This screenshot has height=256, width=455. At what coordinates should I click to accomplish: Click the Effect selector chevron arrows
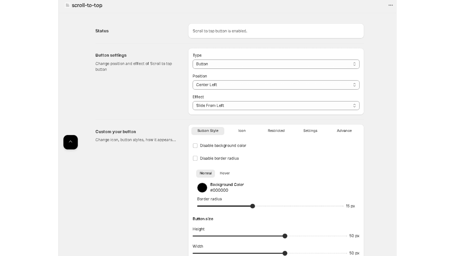(354, 106)
